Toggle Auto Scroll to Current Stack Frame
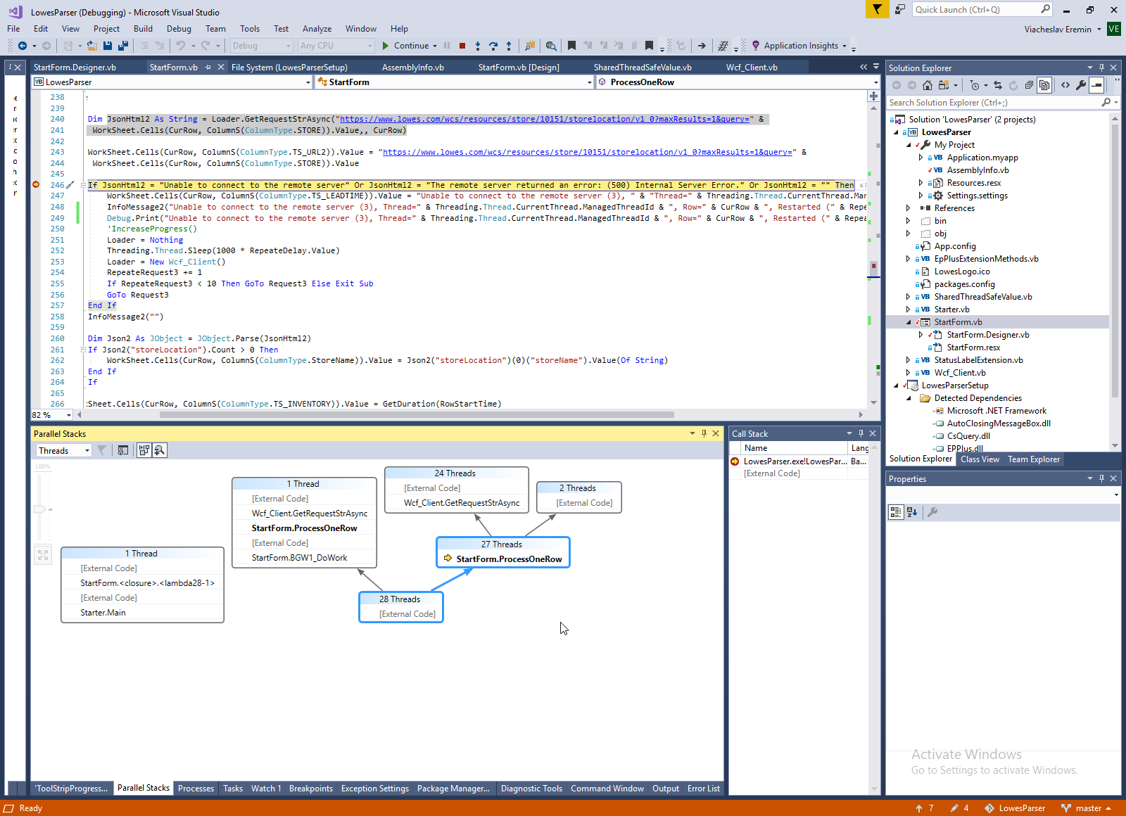The width and height of the screenshot is (1126, 816). click(x=144, y=450)
